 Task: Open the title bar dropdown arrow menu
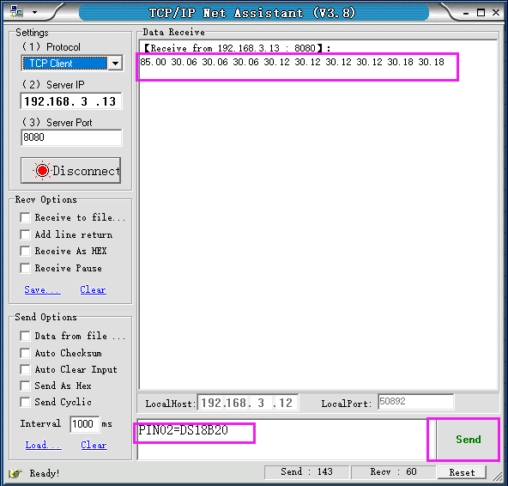coord(34,13)
